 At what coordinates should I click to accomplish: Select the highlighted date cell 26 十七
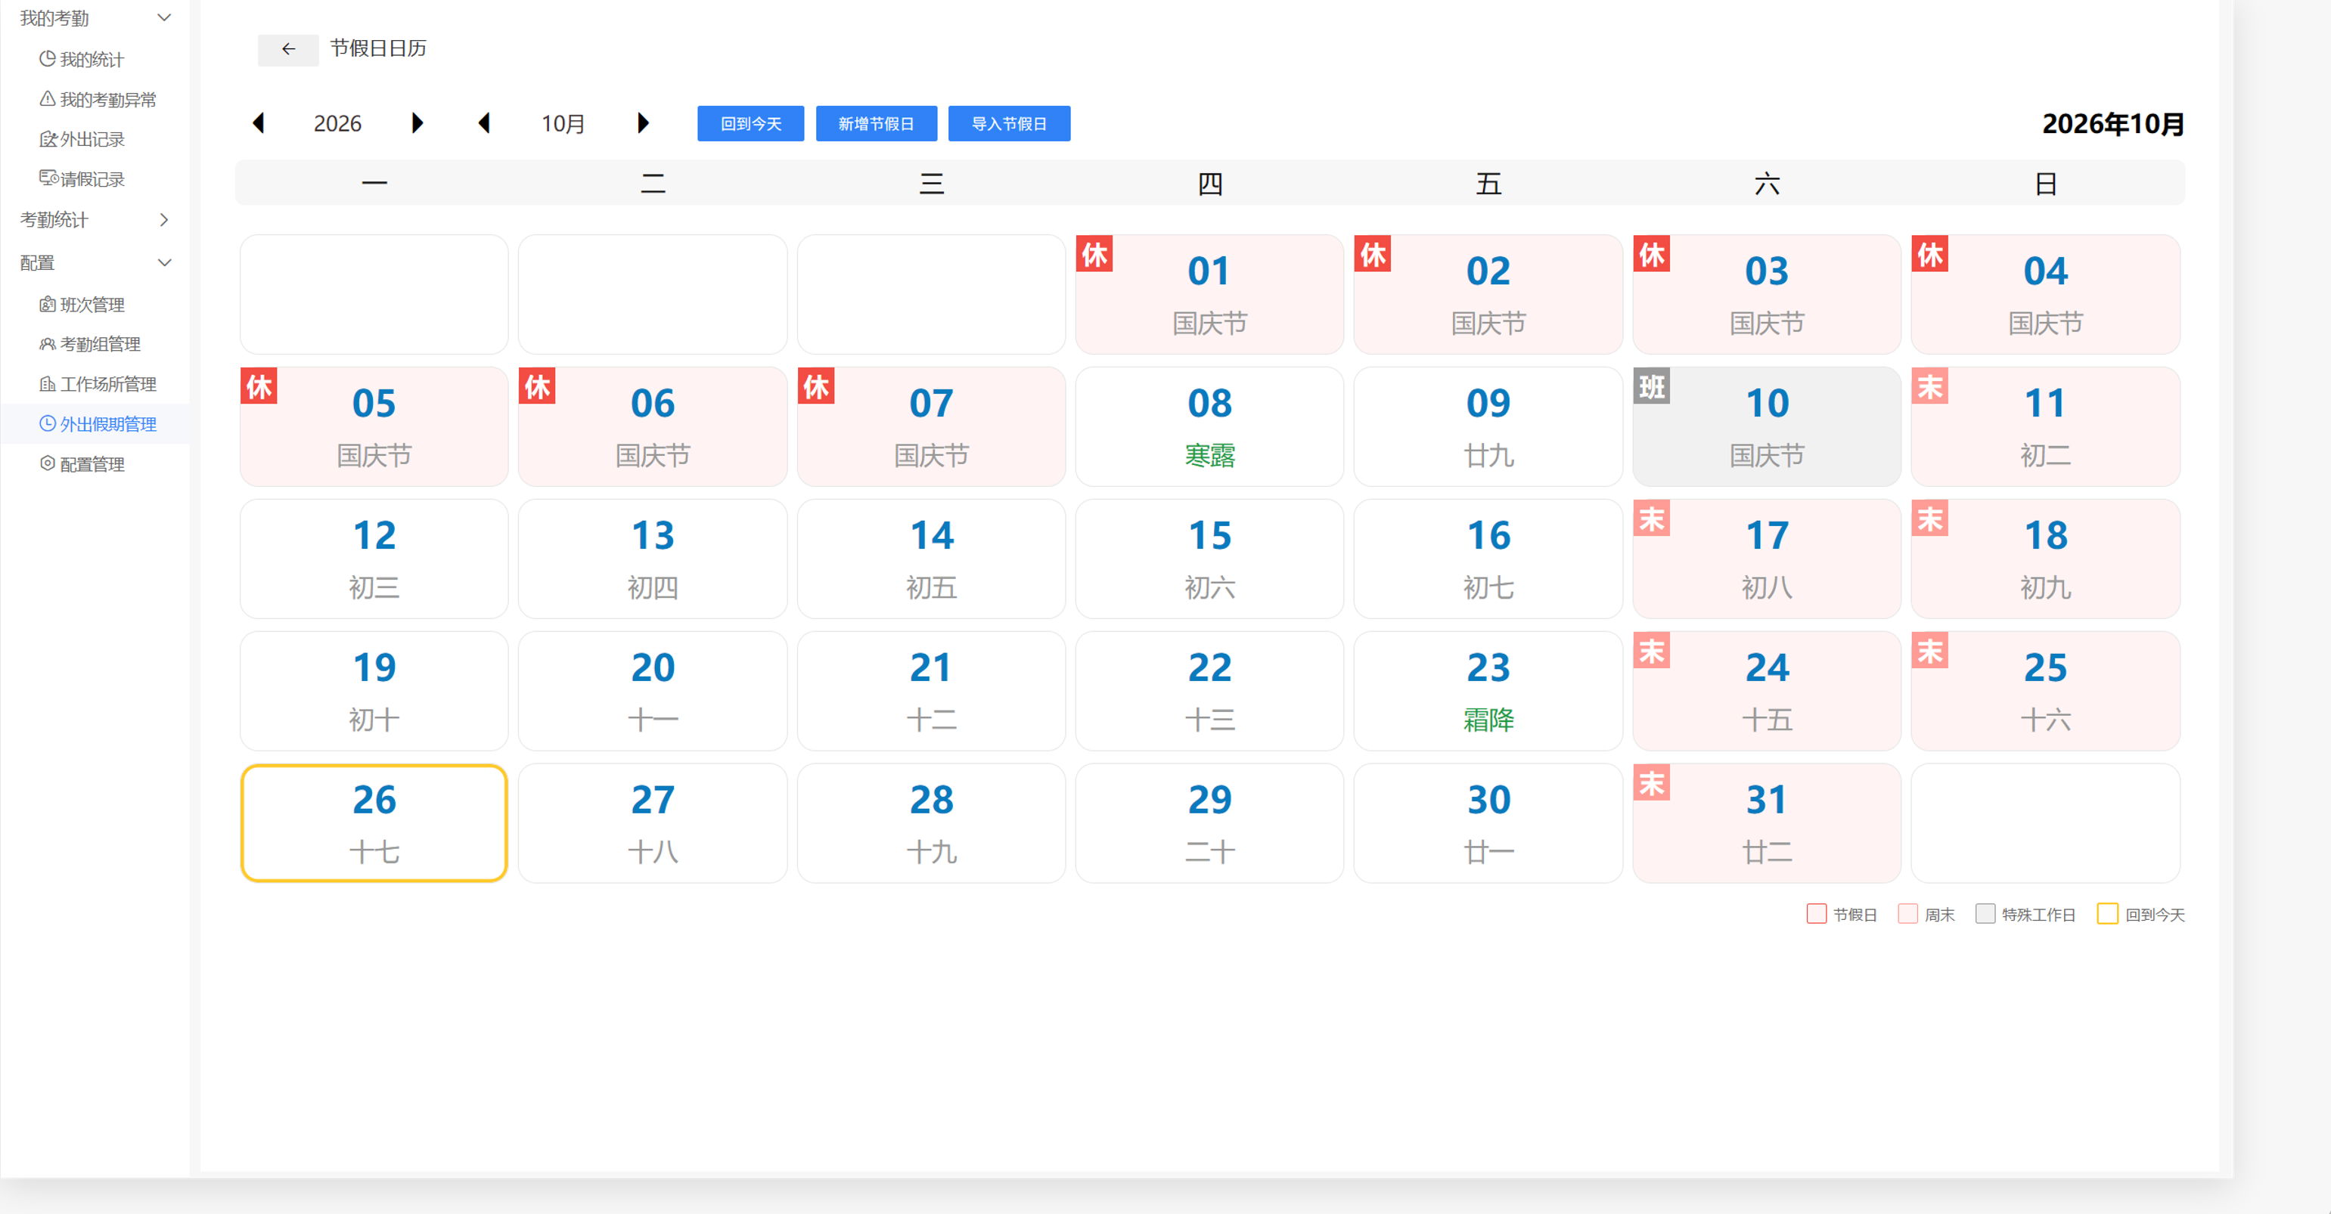coord(374,822)
